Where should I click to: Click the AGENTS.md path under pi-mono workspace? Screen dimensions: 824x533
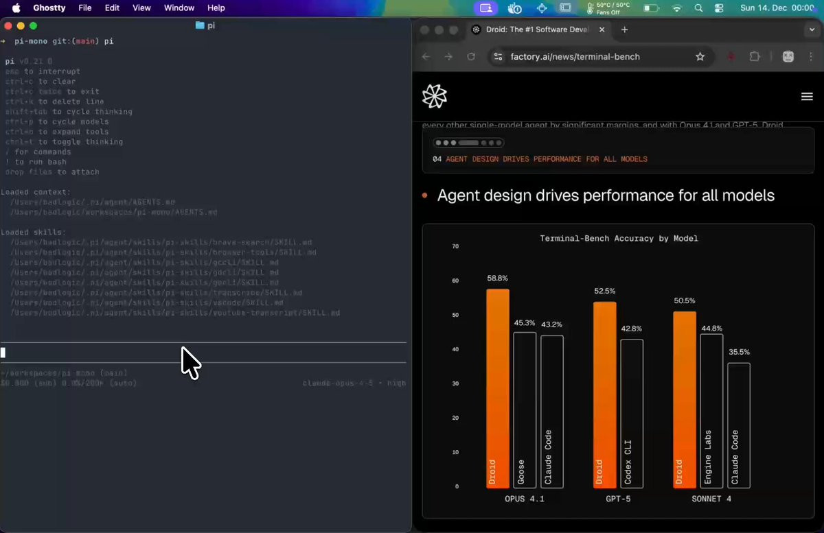click(x=113, y=213)
